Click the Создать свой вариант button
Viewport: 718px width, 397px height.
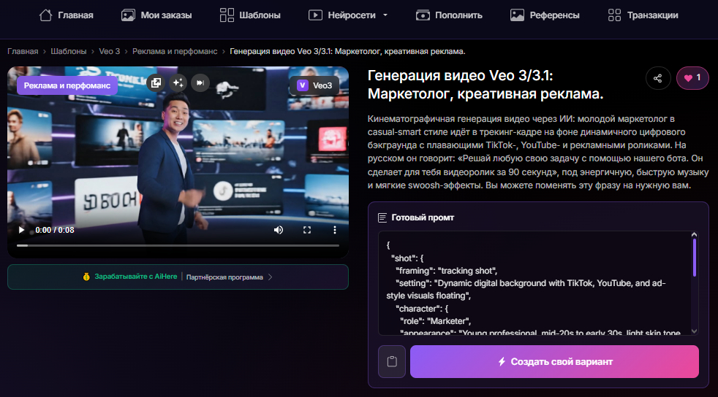point(554,361)
